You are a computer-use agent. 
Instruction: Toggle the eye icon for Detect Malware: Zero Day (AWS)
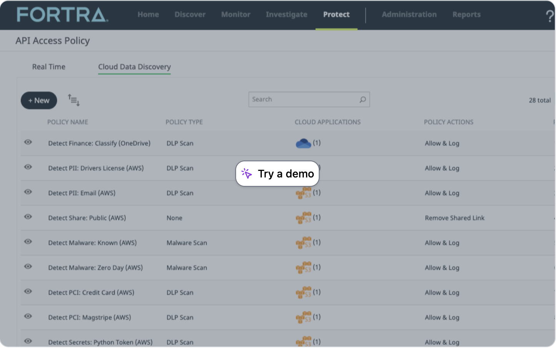(x=28, y=267)
